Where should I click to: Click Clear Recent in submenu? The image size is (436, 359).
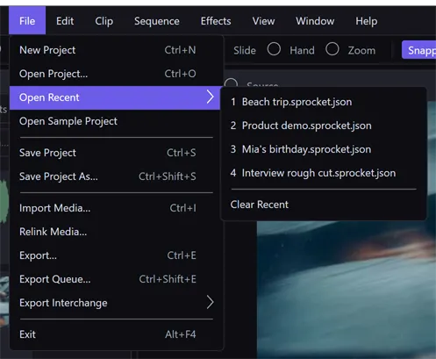(323, 205)
